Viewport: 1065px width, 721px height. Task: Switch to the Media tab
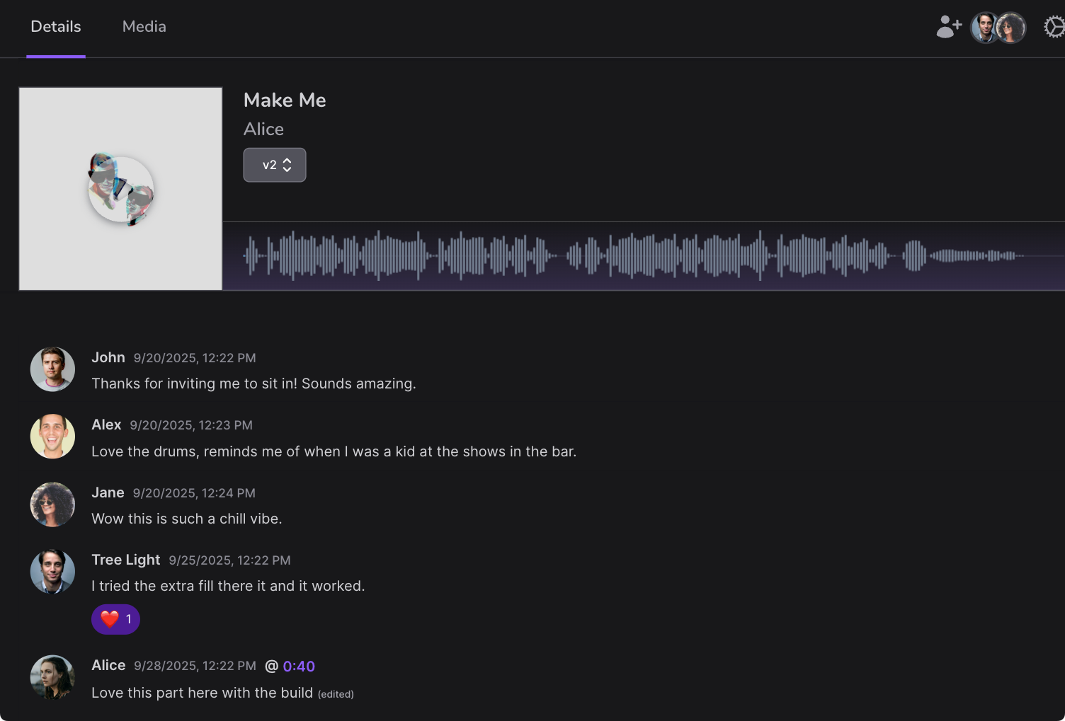(x=144, y=26)
